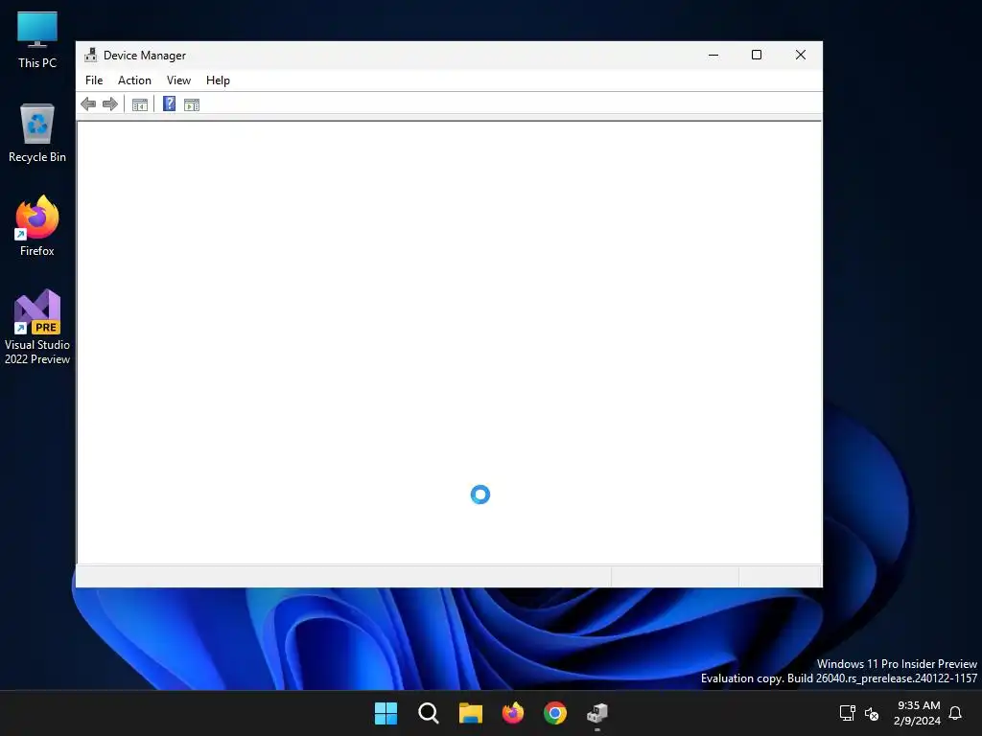Image resolution: width=982 pixels, height=736 pixels.
Task: Select Visual Studio 2022 Preview shortcut
Action: pyautogui.click(x=37, y=327)
